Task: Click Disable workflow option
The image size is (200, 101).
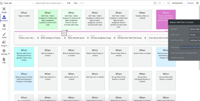Action: tap(177, 58)
